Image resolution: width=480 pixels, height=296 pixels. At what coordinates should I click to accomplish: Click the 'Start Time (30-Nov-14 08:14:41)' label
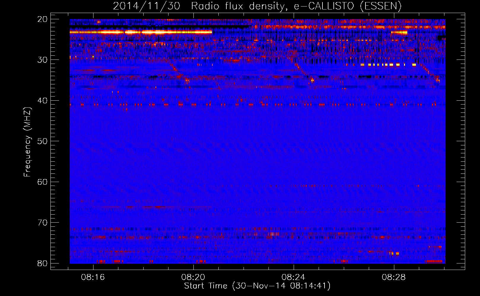257,286
